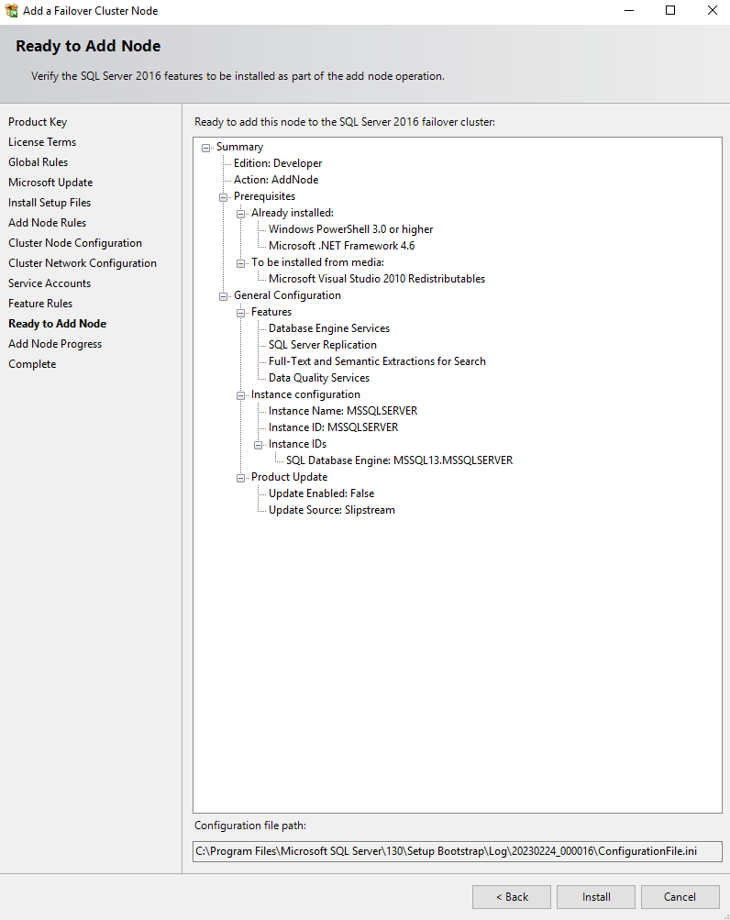Click the configuration file path field
The image size is (730, 920).
click(x=457, y=851)
